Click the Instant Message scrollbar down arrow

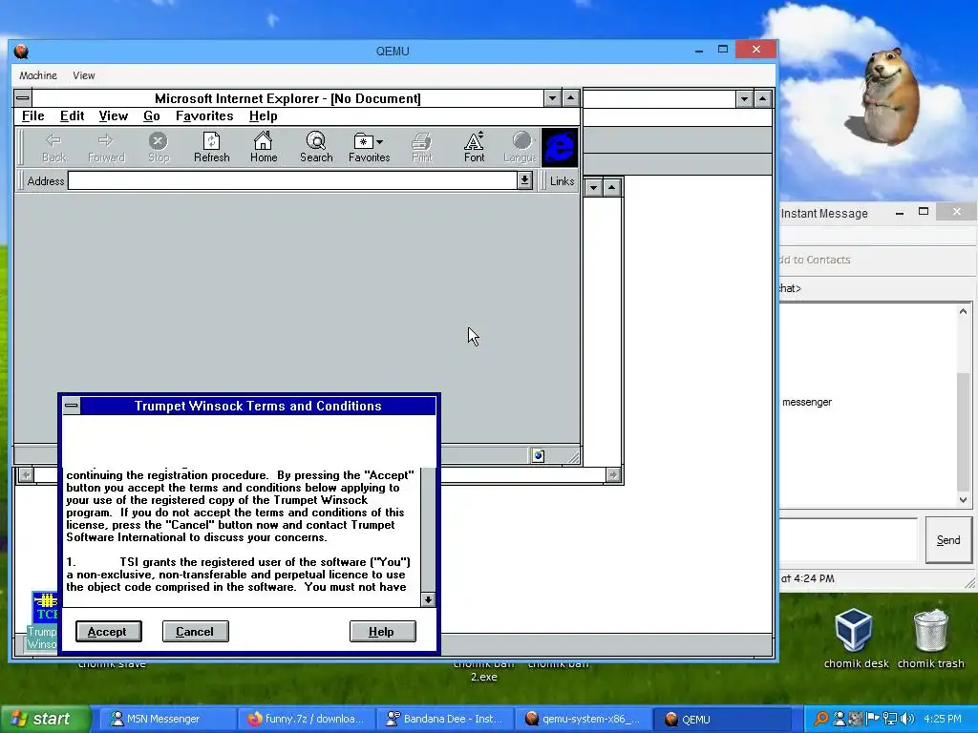[x=963, y=499]
